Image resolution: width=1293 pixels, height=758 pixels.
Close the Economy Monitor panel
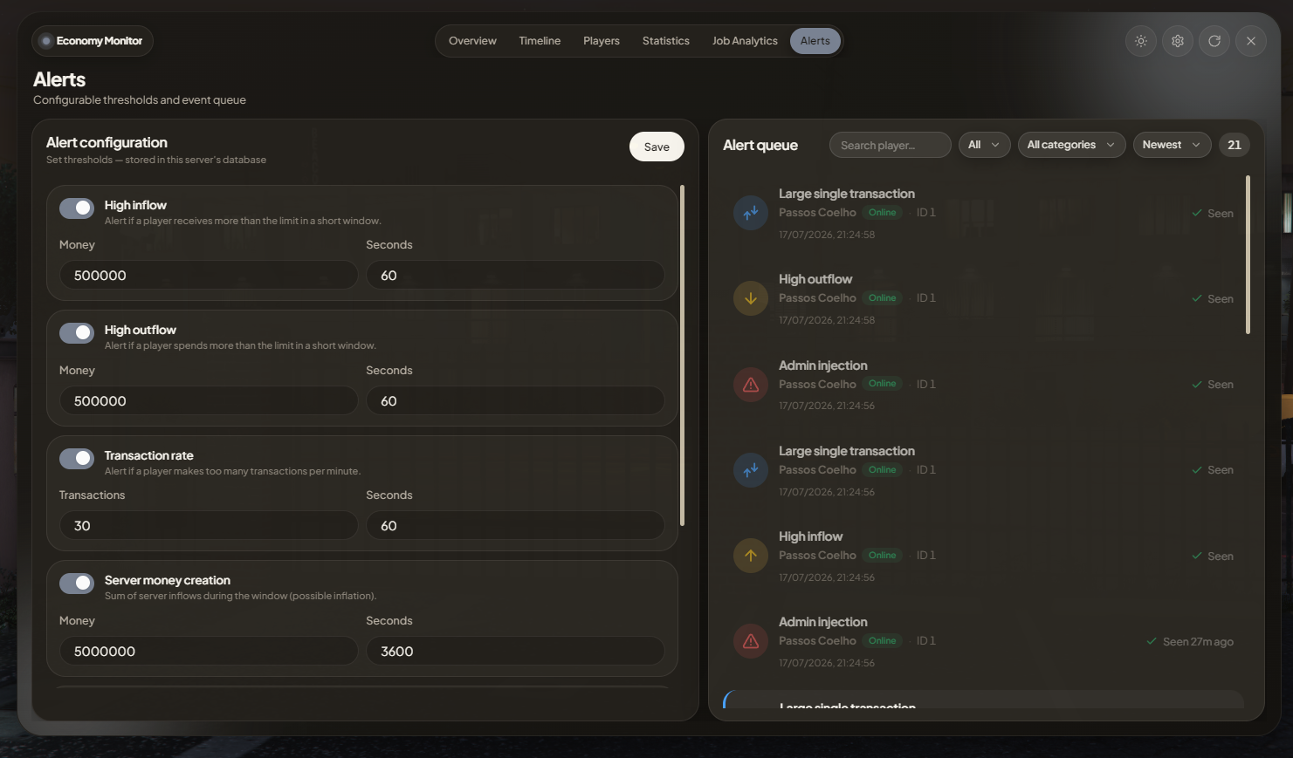(x=1251, y=41)
